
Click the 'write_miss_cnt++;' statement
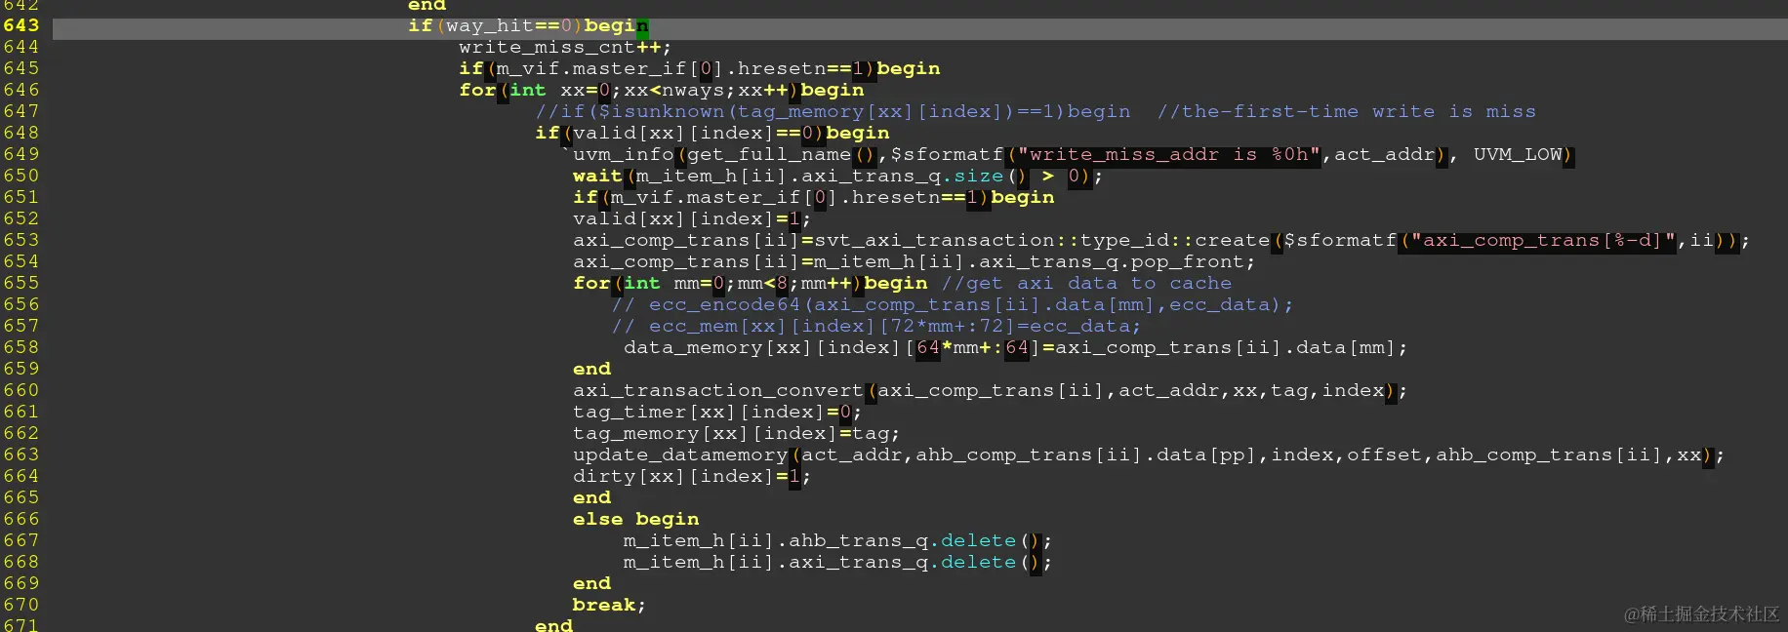(565, 47)
